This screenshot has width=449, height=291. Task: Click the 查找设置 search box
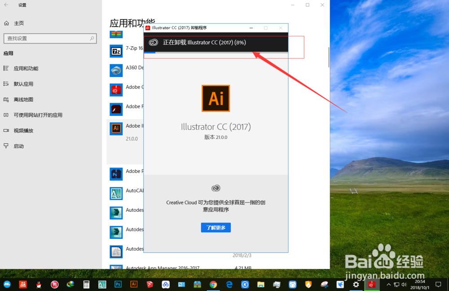49,38
